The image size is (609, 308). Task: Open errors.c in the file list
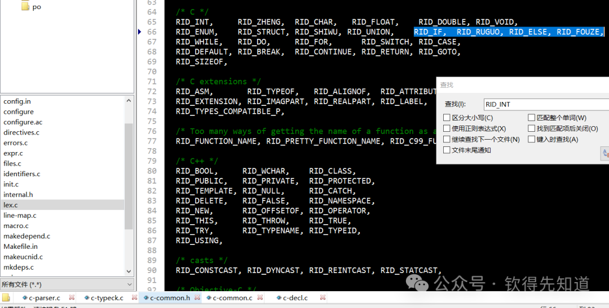16,143
